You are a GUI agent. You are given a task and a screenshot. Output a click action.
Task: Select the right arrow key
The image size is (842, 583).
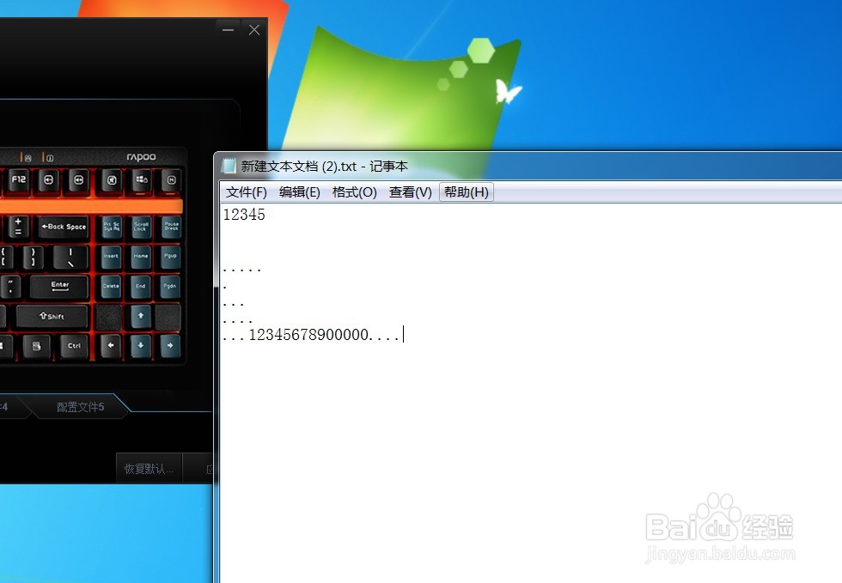(x=171, y=346)
